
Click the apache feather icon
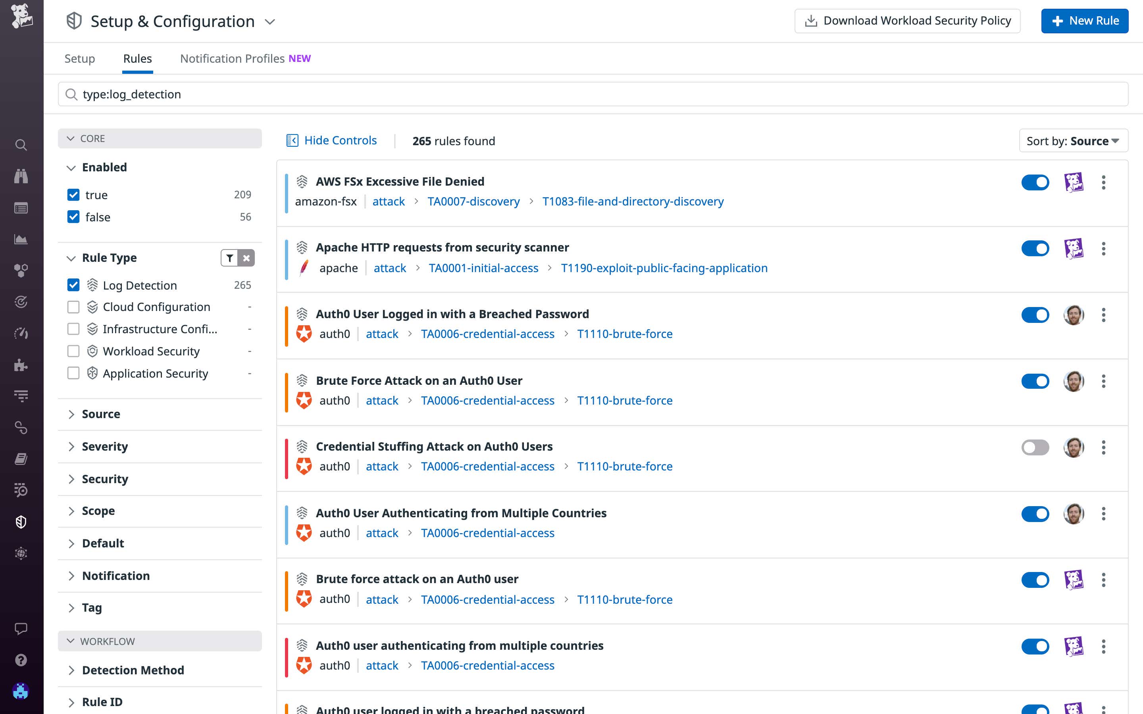click(x=304, y=268)
